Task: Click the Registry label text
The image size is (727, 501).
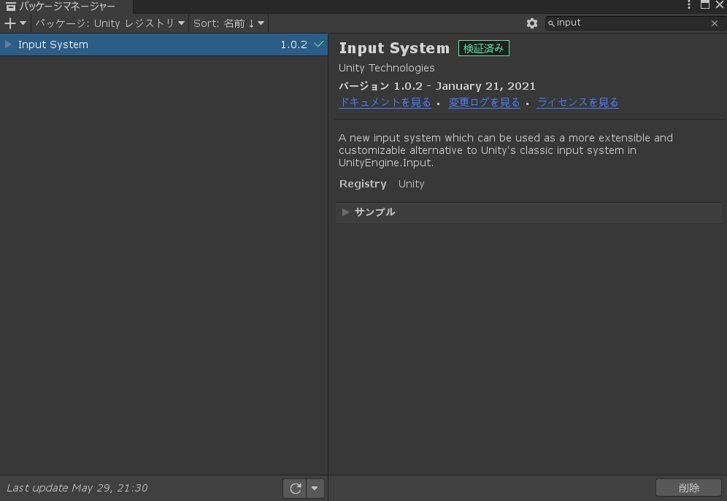Action: [363, 184]
